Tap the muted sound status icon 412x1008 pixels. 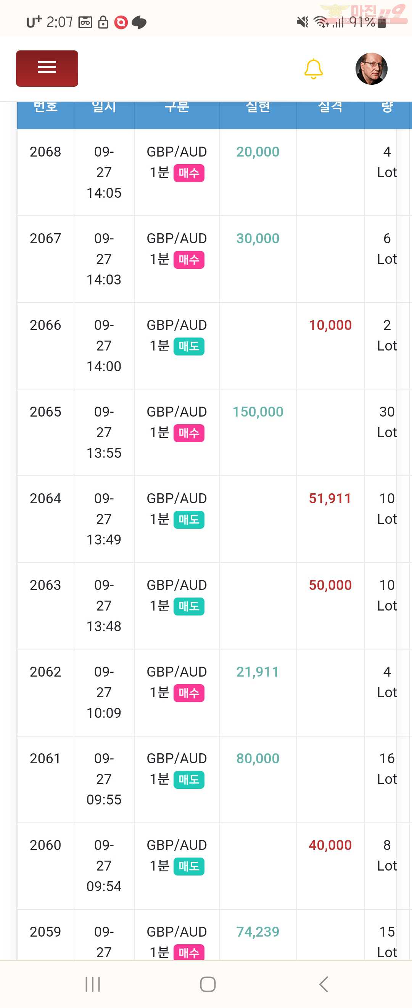tap(302, 22)
